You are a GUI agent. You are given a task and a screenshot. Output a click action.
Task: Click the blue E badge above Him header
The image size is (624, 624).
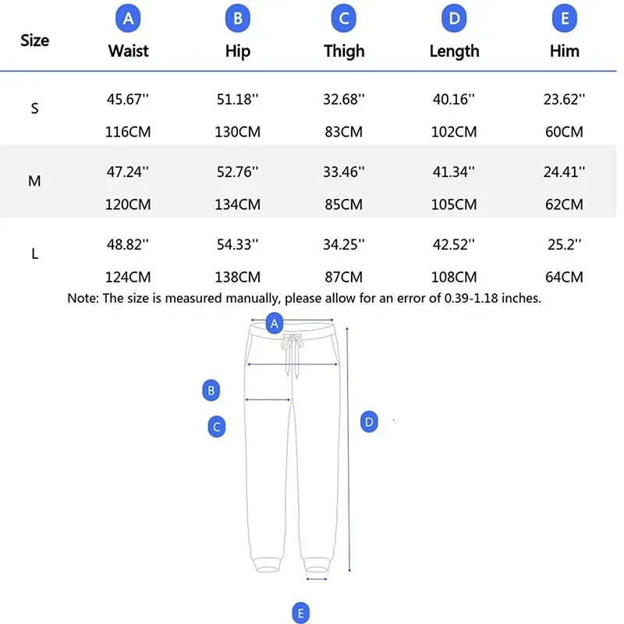pos(564,18)
